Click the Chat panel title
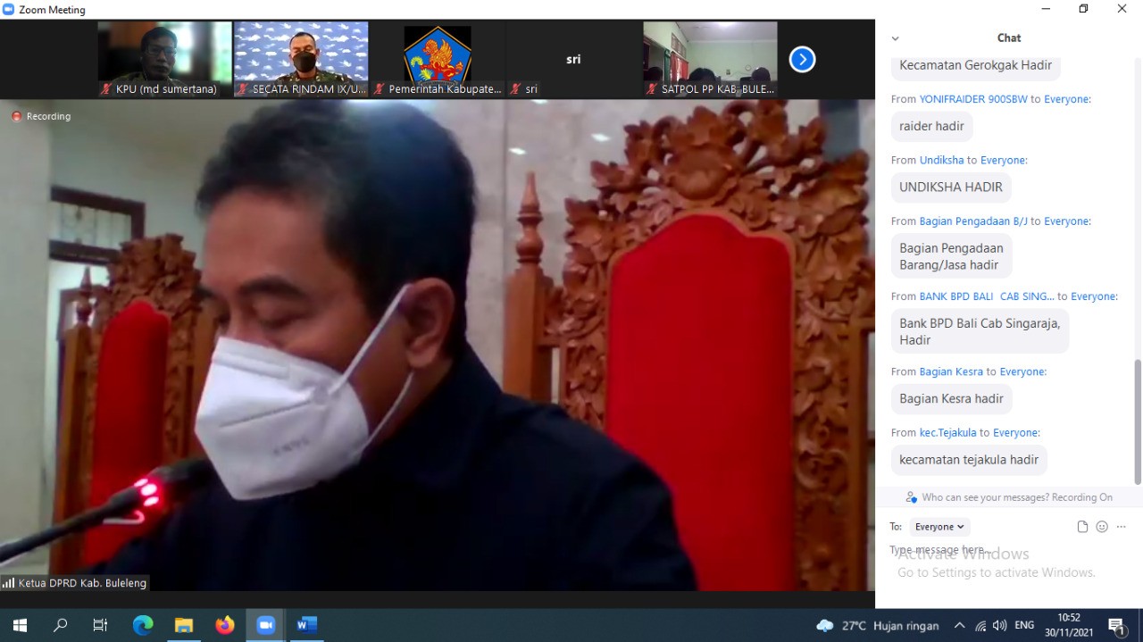Viewport: 1143px width, 642px height. click(x=1009, y=38)
